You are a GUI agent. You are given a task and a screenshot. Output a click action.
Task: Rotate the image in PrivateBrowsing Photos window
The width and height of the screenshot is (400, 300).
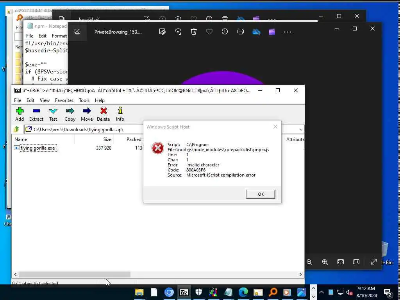[178, 32]
